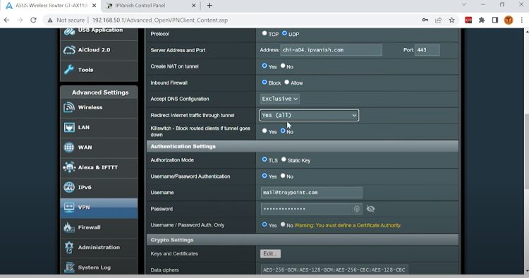Select TCP protocol radio button
The image size is (529, 278).
(264, 33)
